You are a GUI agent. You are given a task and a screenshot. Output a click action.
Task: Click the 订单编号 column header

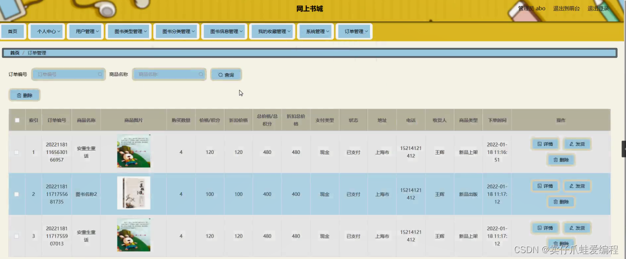57,120
